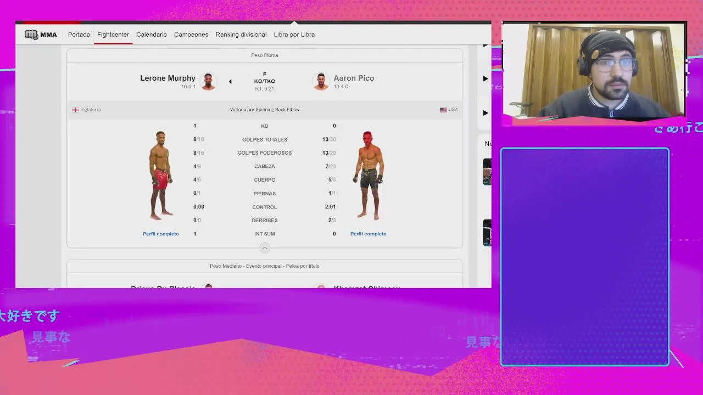Click the Peso Mediano title fight header
This screenshot has width=703, height=395.
click(x=265, y=266)
